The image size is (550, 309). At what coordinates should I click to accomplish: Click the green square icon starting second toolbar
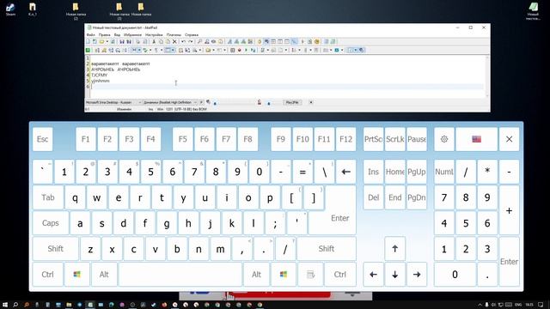pyautogui.click(x=88, y=50)
